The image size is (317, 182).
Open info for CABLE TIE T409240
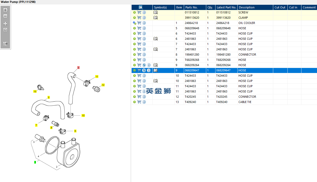point(144,102)
